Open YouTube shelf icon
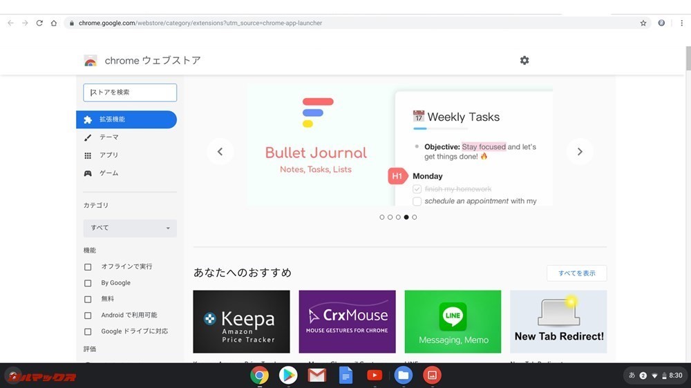Image resolution: width=691 pixels, height=388 pixels. point(375,376)
